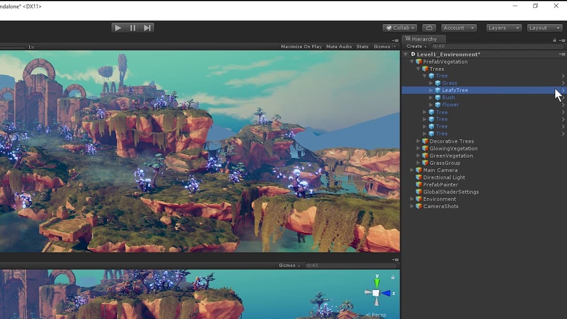Expand the Decorative Trees group
The width and height of the screenshot is (567, 319).
coord(418,141)
